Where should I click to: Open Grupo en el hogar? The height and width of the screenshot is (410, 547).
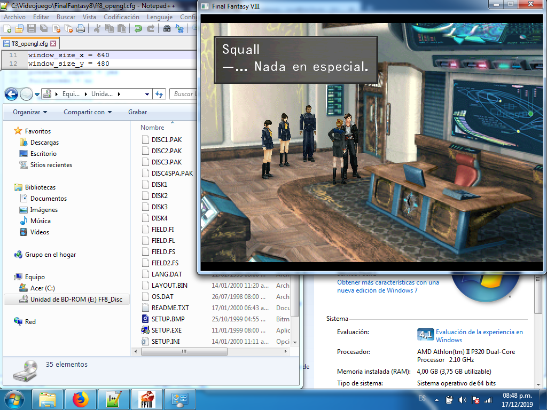point(50,255)
